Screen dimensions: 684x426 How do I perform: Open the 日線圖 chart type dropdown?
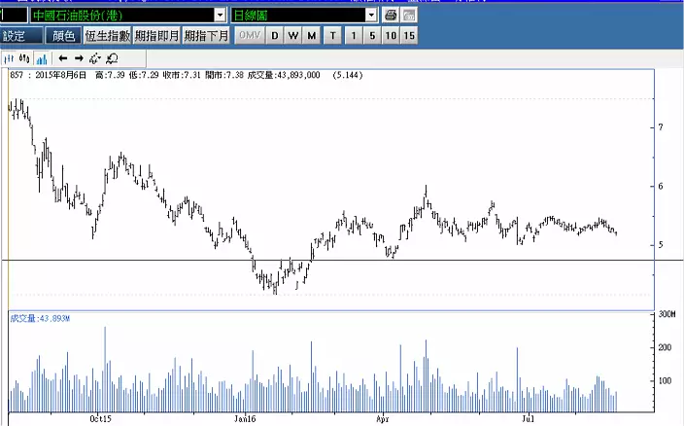[x=371, y=16]
